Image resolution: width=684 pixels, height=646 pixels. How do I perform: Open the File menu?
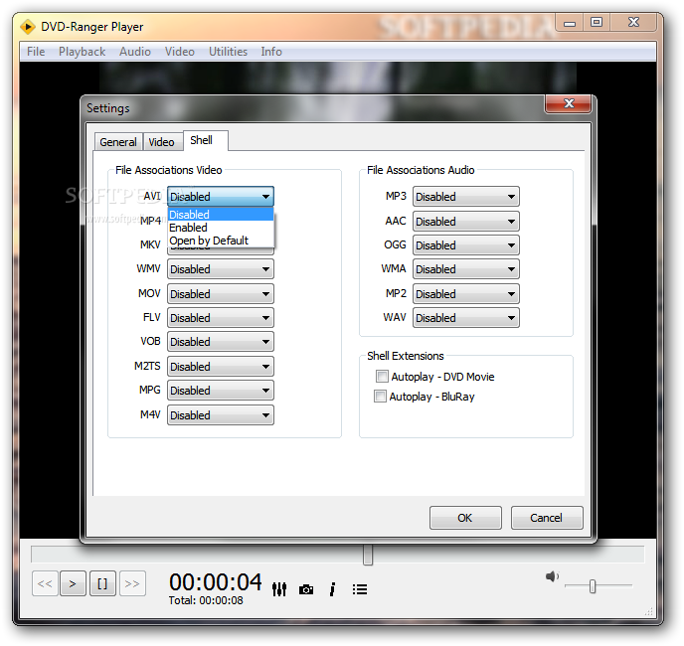point(36,52)
